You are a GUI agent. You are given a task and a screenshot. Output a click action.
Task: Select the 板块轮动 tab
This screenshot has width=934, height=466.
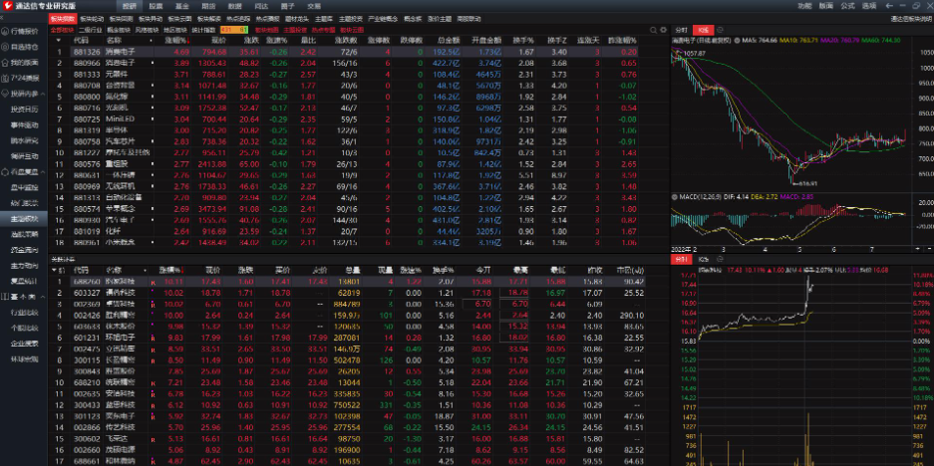(92, 19)
